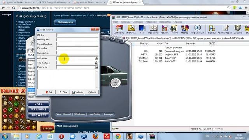Click into Colours line input field
The height and width of the screenshot is (140, 249).
[77, 48]
